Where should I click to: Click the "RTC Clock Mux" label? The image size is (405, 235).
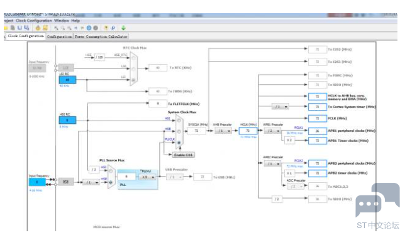click(135, 48)
